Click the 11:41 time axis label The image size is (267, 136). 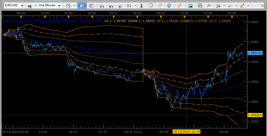point(43,132)
